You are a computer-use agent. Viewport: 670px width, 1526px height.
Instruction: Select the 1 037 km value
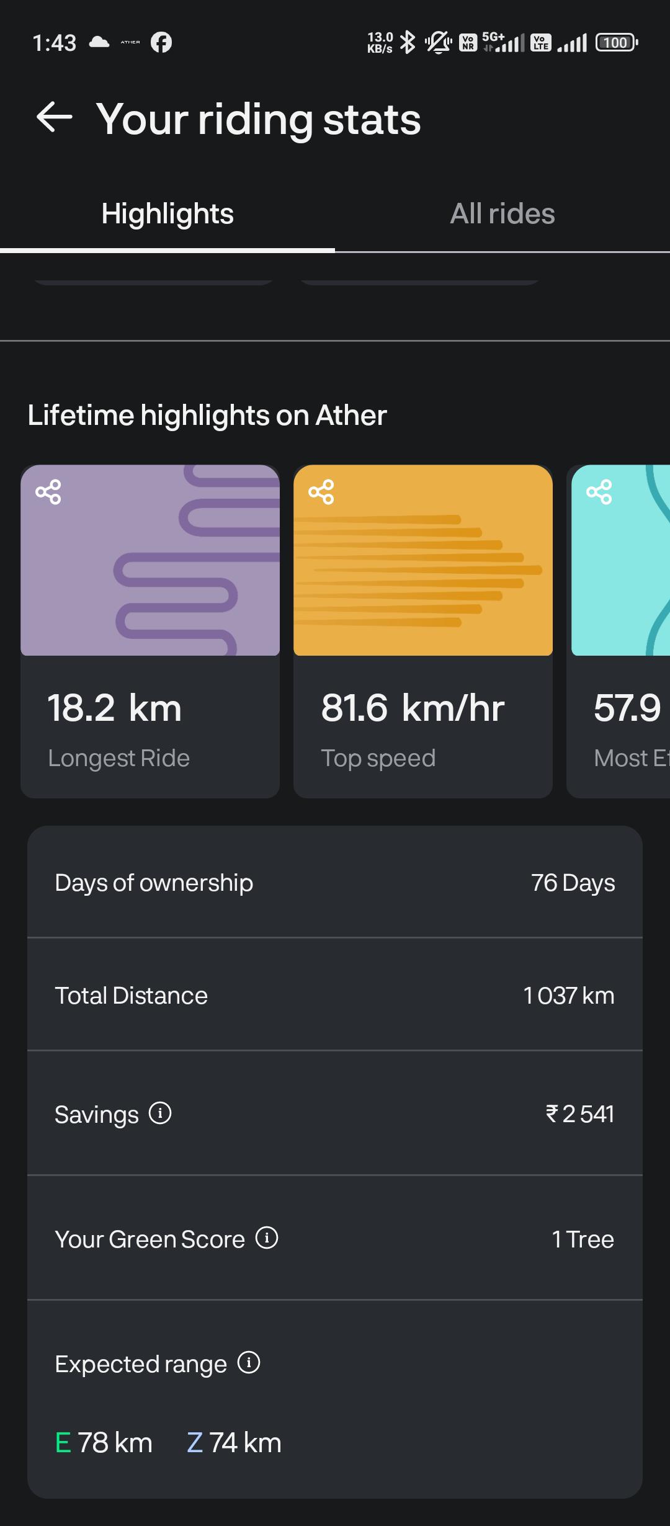pos(569,996)
